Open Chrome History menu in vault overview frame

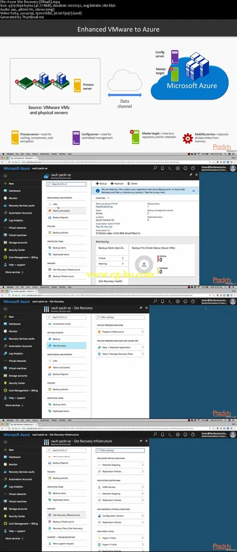35,154
